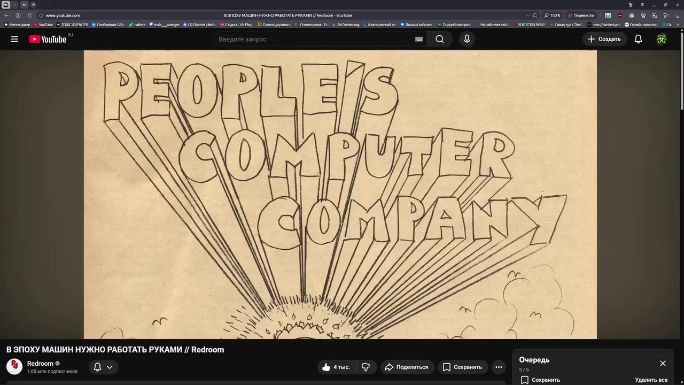Start voice search with the microphone
The image size is (684, 385).
pyautogui.click(x=467, y=39)
